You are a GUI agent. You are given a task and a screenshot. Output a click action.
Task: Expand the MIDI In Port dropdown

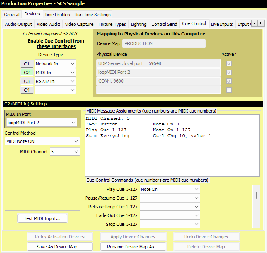(42, 123)
